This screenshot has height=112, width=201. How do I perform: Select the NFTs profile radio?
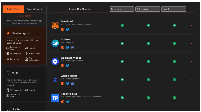click(x=8, y=73)
